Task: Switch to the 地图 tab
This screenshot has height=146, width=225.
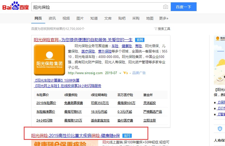Action: 150,18
